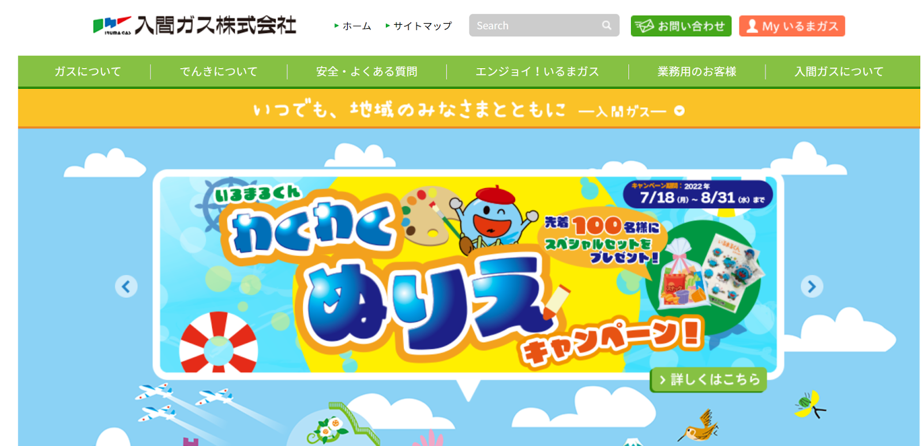Open the わくわくぬりえ campaign banner image
Screen dimensions: 923x446
(x=468, y=274)
